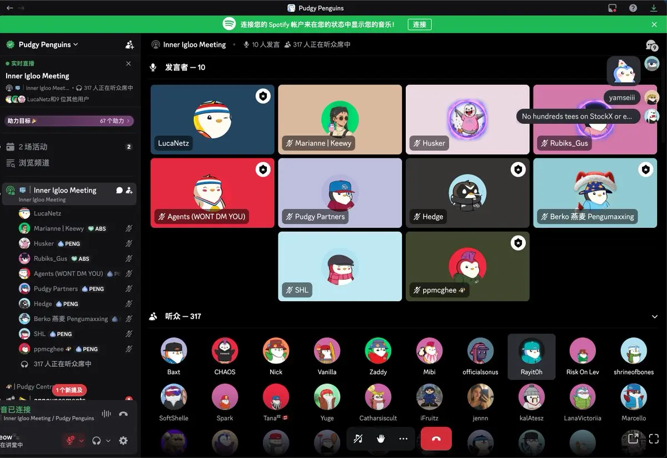Select audience member CHAOS
Screen dimensions: 667x458
pos(225,357)
